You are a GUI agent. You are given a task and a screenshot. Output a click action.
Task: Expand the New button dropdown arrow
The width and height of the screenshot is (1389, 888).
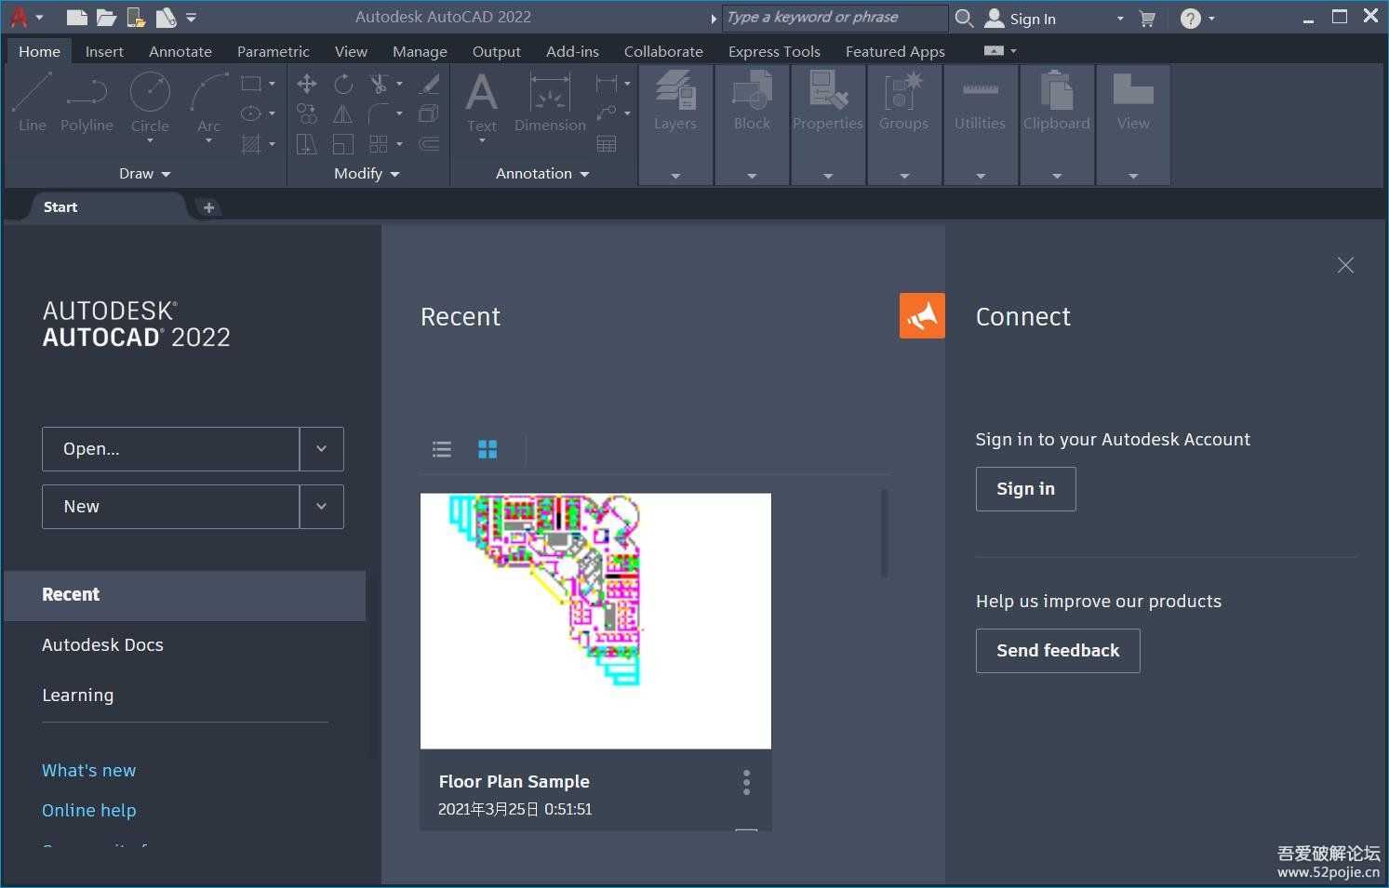[x=321, y=507]
